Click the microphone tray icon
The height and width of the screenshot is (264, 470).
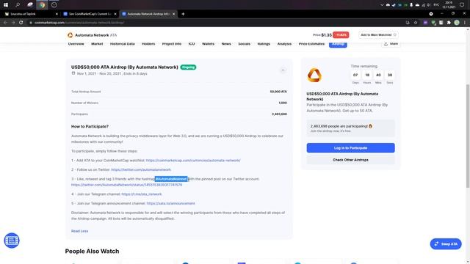tap(411, 5)
